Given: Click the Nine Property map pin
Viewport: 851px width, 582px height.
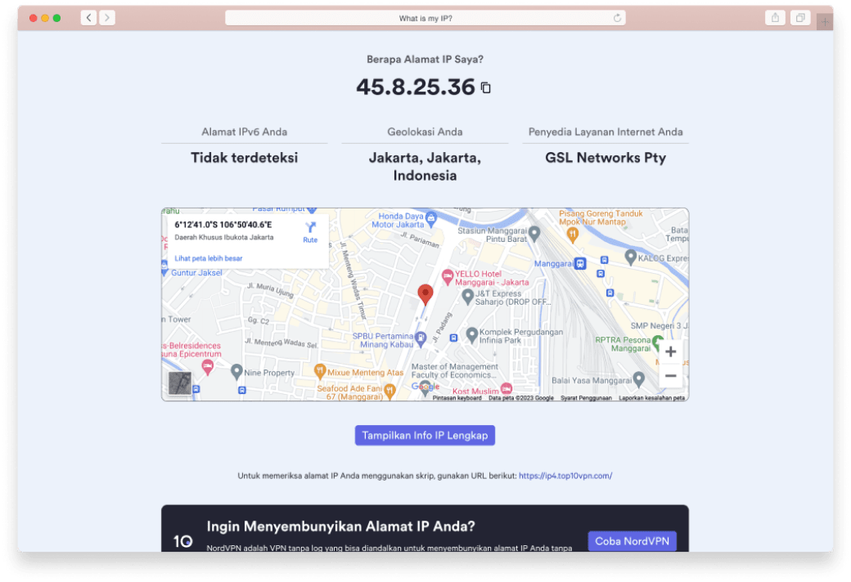Looking at the screenshot, I should coord(236,372).
